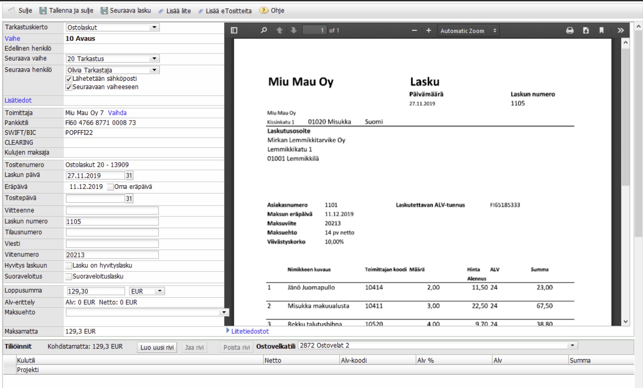
Task: Click Tallenna ja sulje
Action: point(71,11)
